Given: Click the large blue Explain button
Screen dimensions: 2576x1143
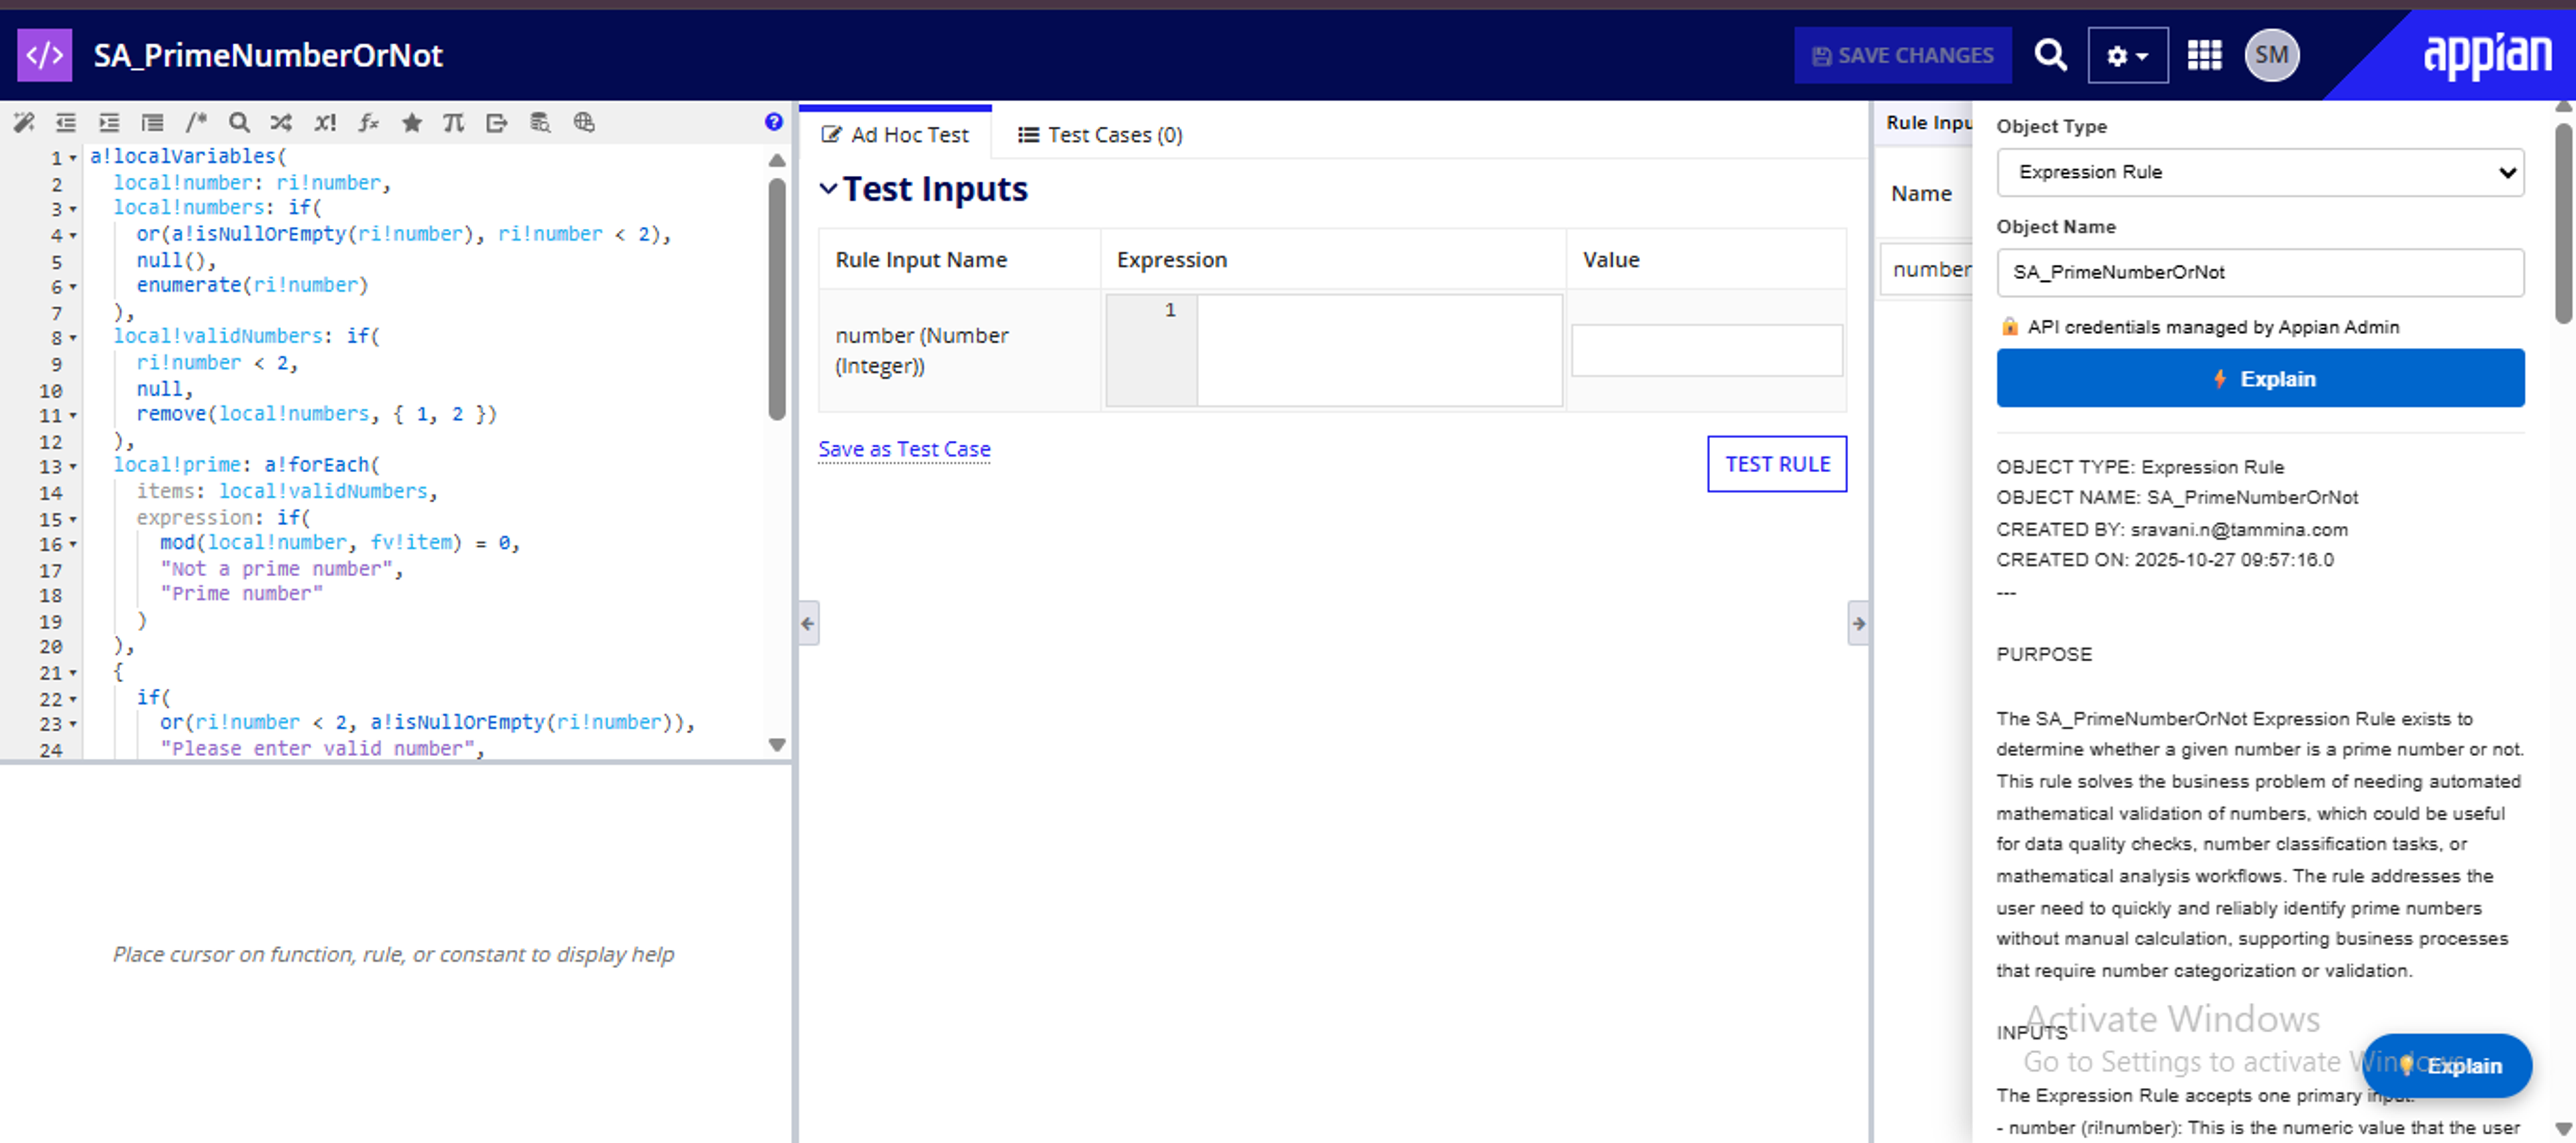Looking at the screenshot, I should [x=2260, y=379].
